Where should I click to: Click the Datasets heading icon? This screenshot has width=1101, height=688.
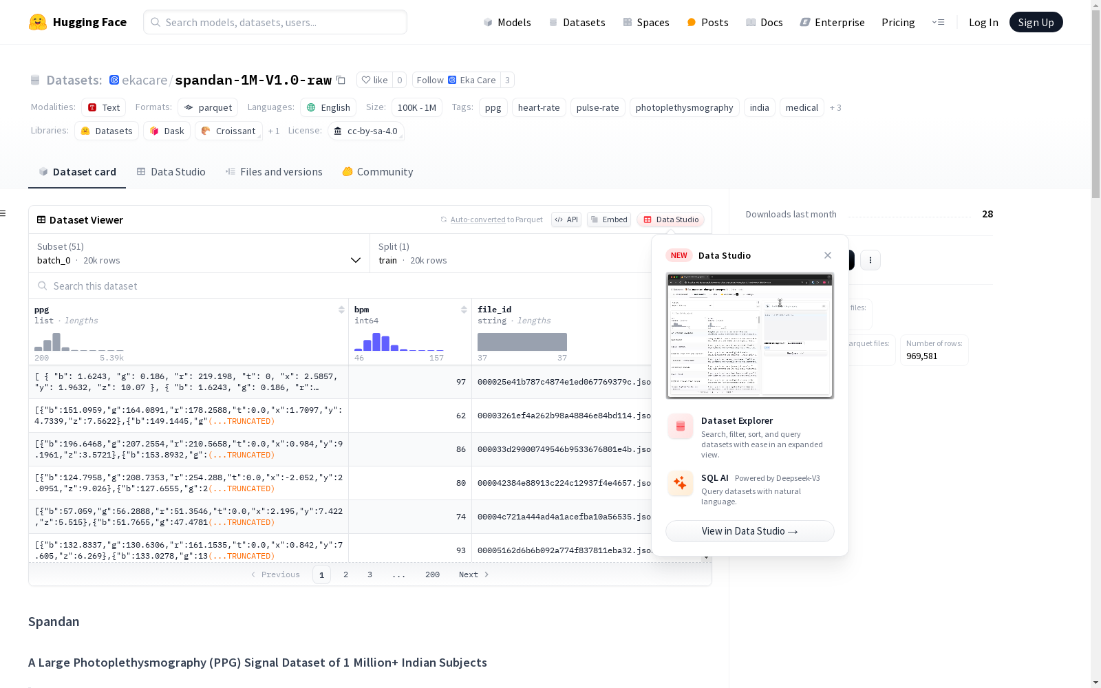click(35, 80)
